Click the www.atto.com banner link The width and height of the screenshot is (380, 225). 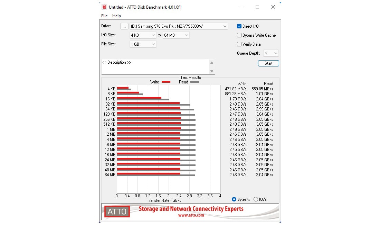click(x=191, y=215)
